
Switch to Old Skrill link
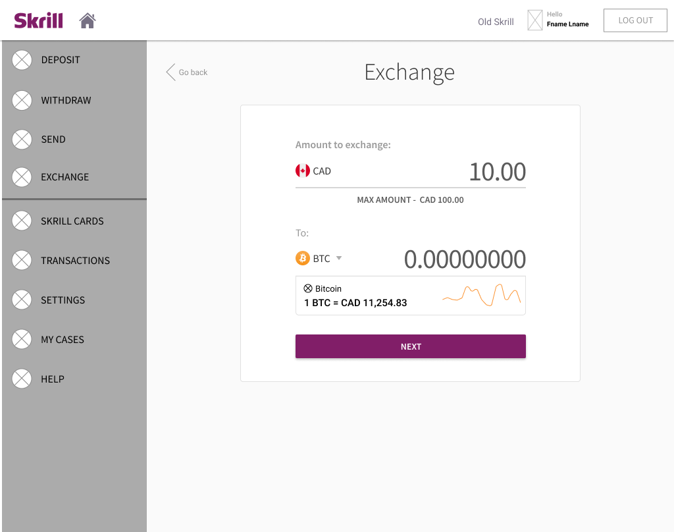click(x=496, y=22)
